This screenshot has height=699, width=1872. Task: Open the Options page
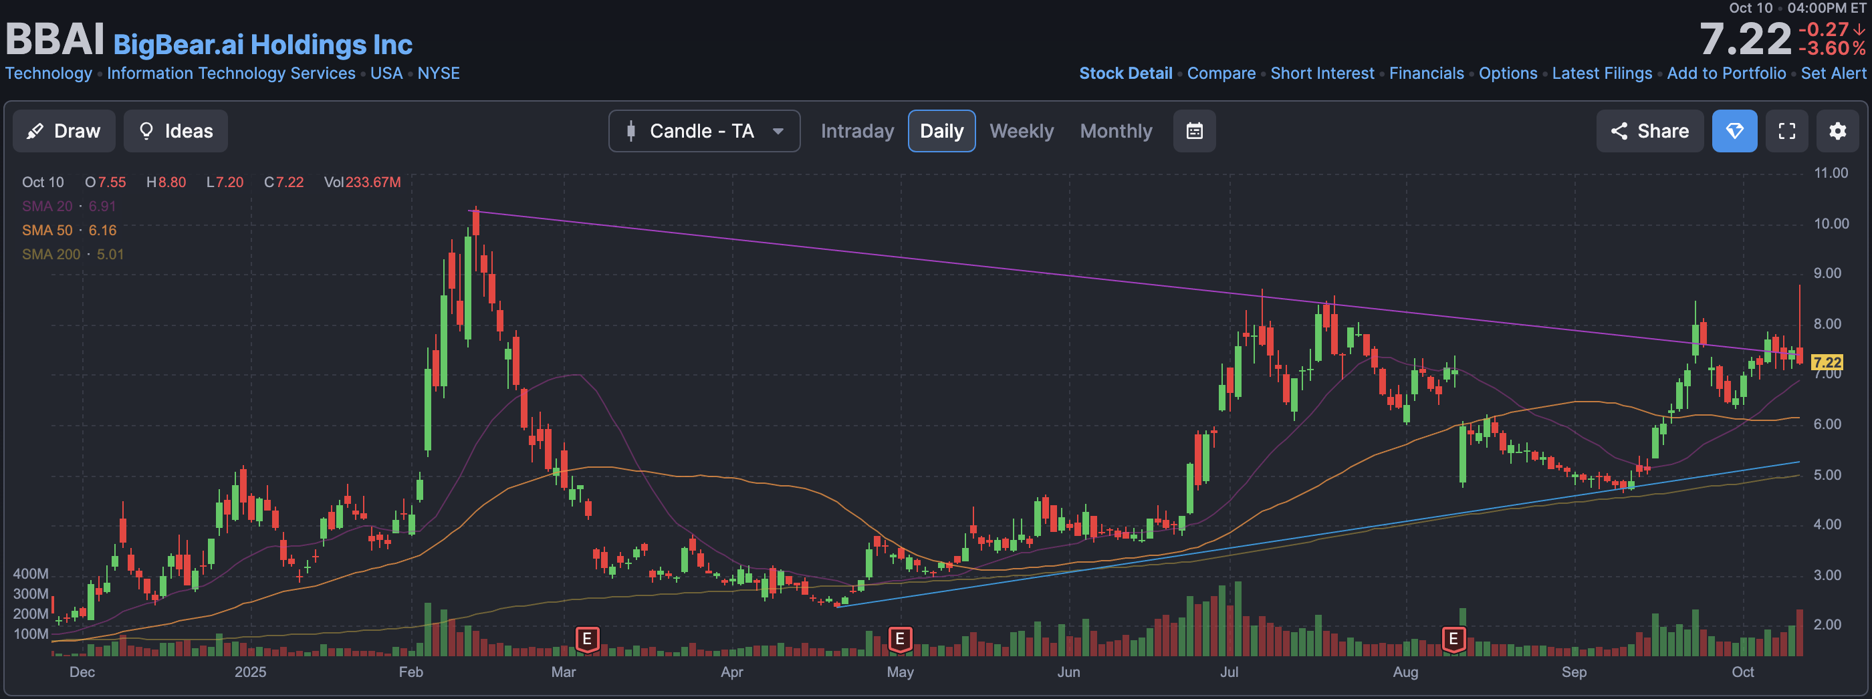1508,74
